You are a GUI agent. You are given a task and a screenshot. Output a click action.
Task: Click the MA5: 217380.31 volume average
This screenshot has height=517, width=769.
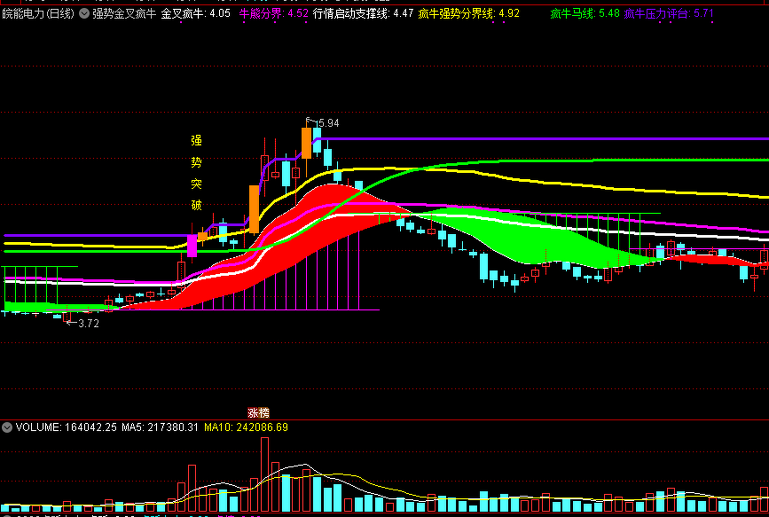click(160, 427)
